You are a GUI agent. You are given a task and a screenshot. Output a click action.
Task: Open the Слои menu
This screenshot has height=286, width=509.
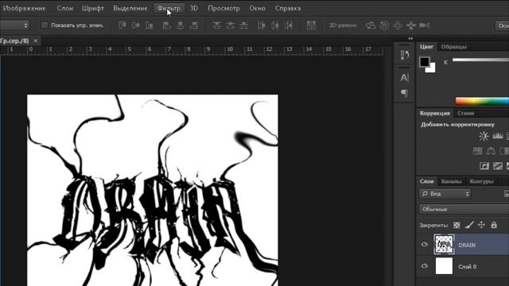tap(65, 9)
